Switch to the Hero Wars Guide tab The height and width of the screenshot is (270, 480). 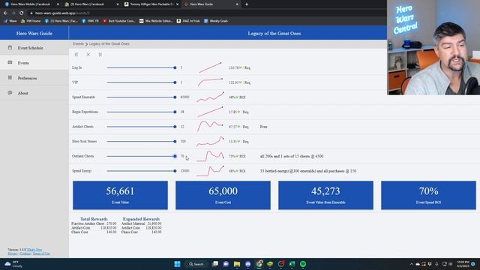(x=211, y=4)
